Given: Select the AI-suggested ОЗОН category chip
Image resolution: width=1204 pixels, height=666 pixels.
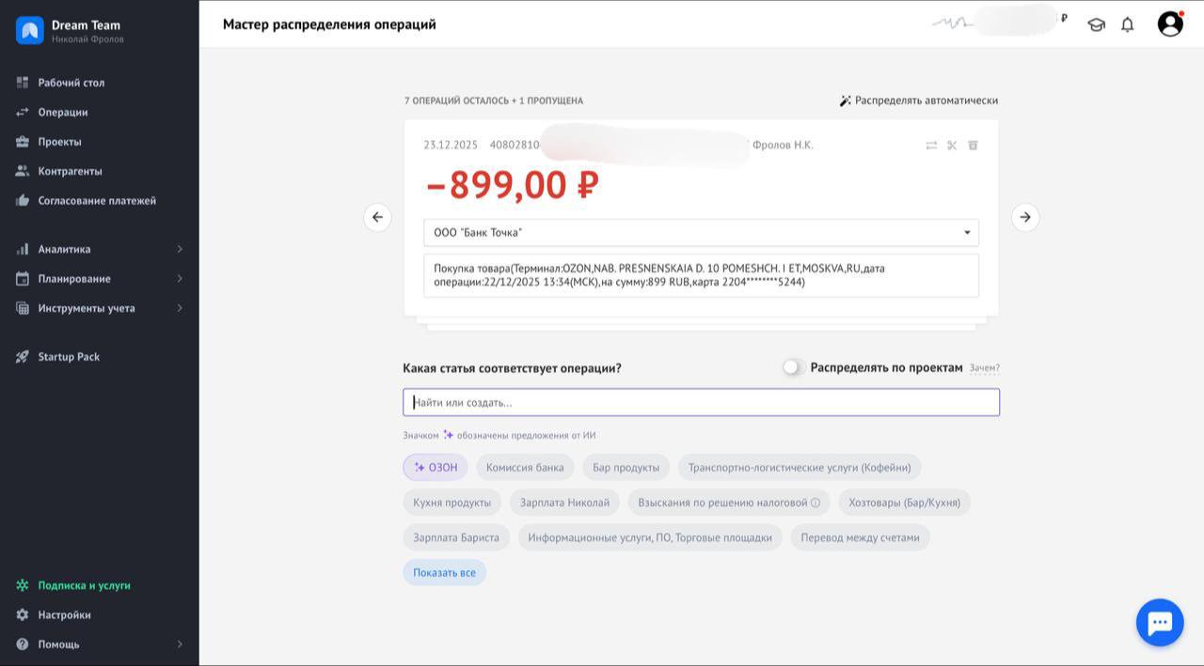Looking at the screenshot, I should coord(436,467).
